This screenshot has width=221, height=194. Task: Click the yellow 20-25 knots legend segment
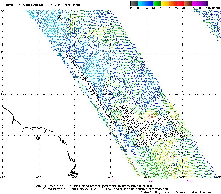click(x=165, y=4)
